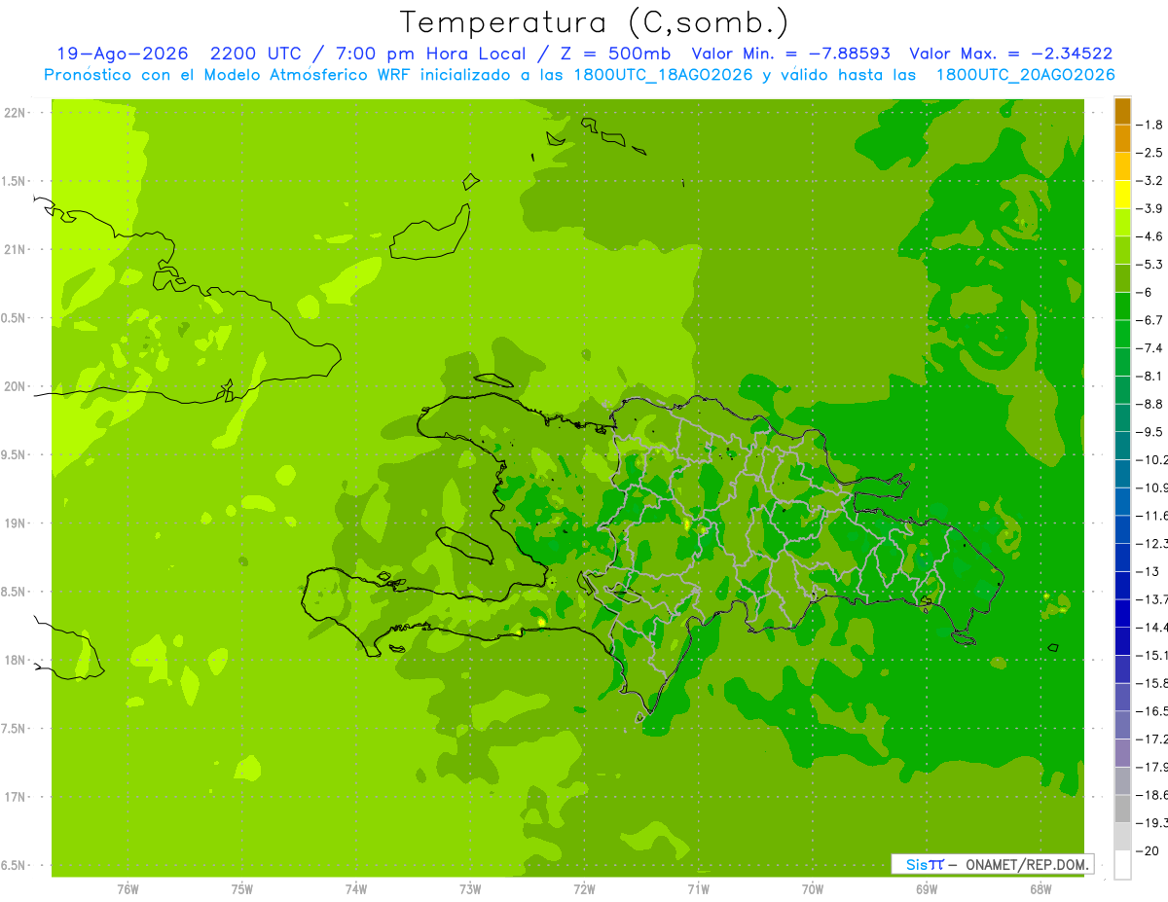This screenshot has height=902, width=1168.
Task: Click the 22N latitude axis label
Action: (15, 113)
